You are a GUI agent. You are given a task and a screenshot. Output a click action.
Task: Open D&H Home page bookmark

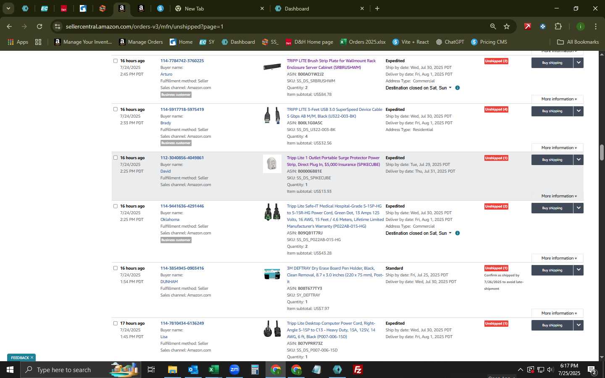(x=309, y=42)
